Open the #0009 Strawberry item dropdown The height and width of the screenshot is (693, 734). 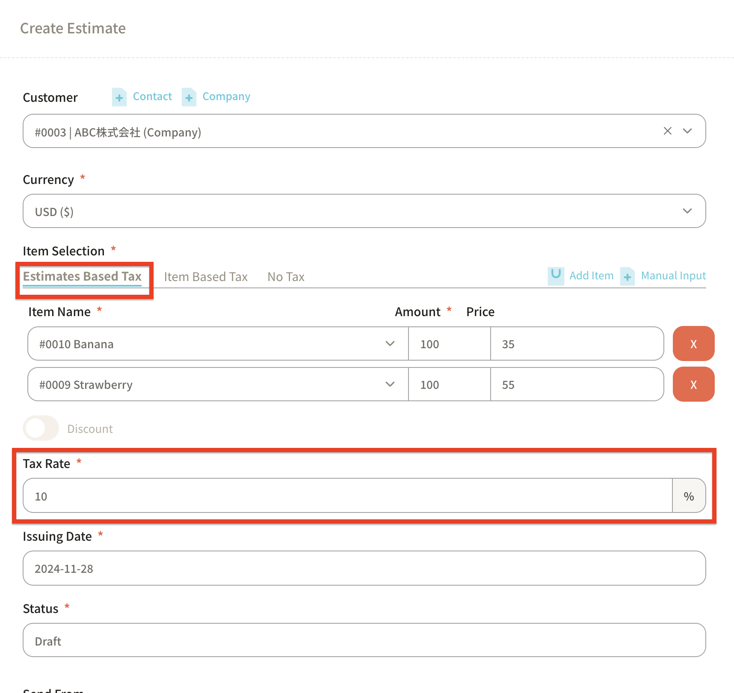(x=389, y=385)
